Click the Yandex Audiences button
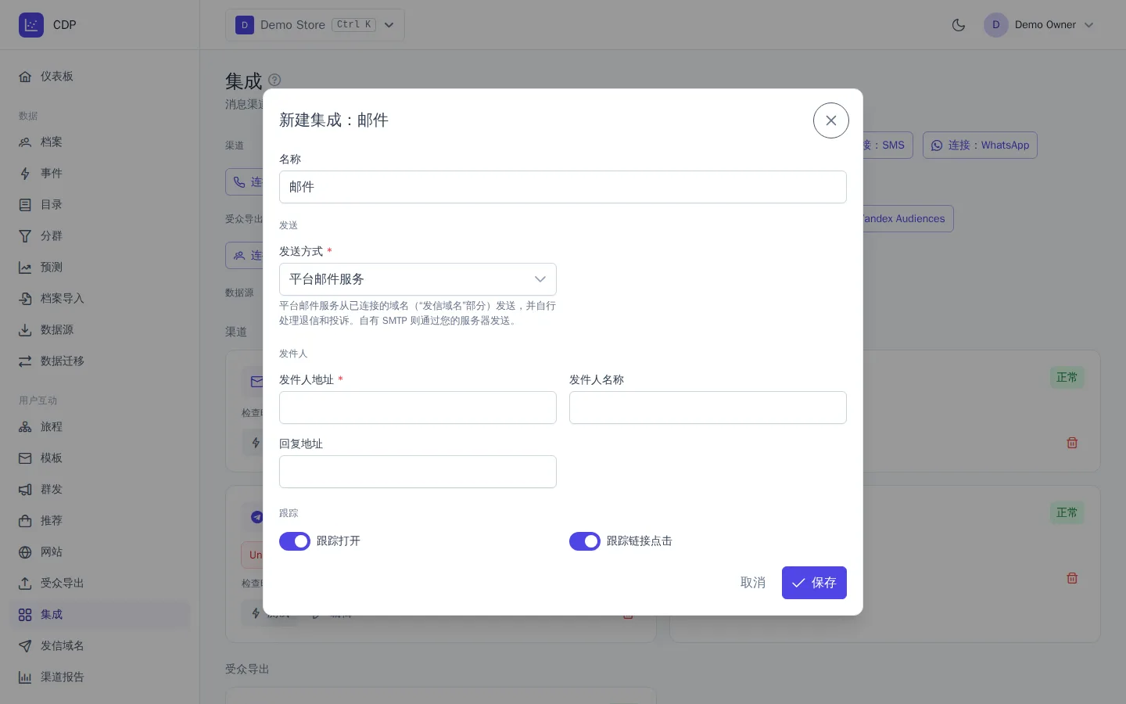The height and width of the screenshot is (704, 1126). 907,219
